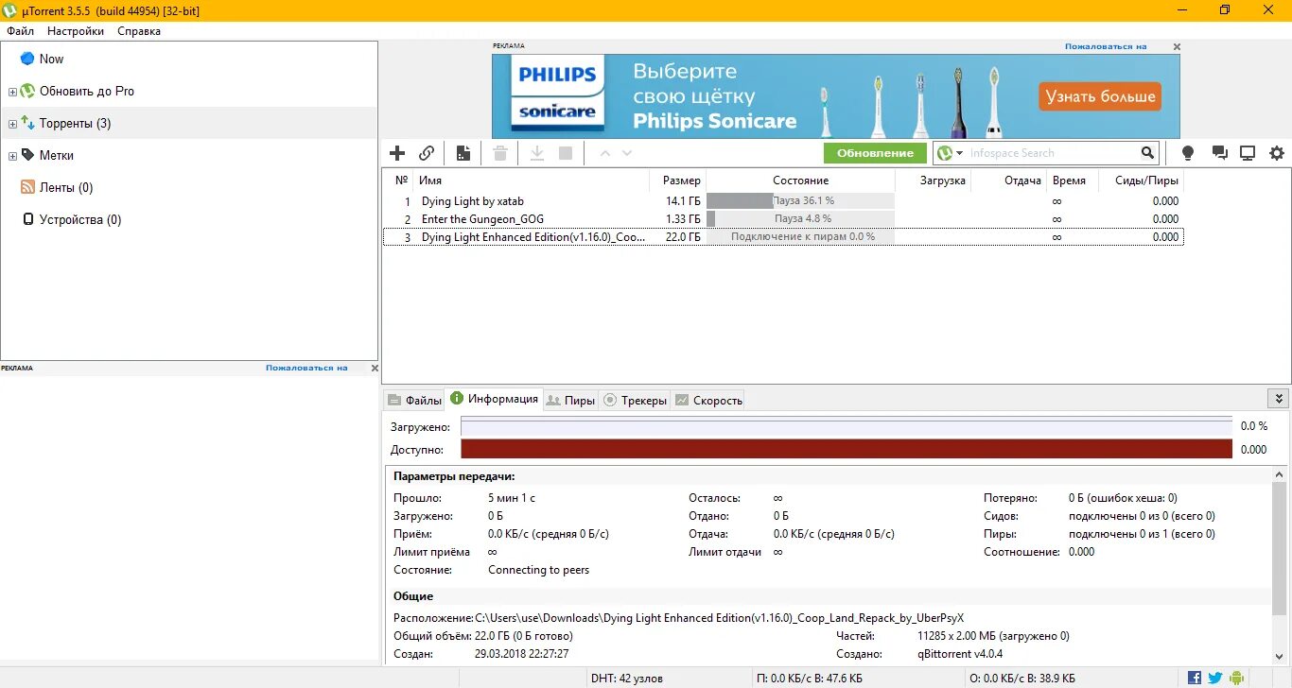Move torrent down in queue
1292x688 pixels.
pos(626,153)
